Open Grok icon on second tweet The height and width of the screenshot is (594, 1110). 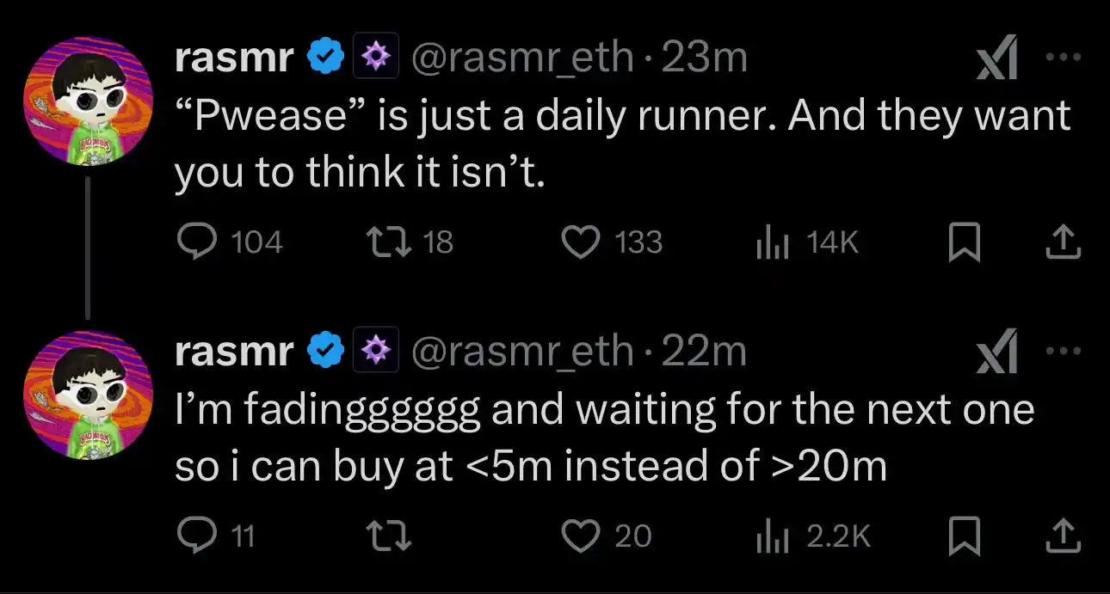click(x=998, y=352)
